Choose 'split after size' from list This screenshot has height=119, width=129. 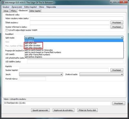30,43
